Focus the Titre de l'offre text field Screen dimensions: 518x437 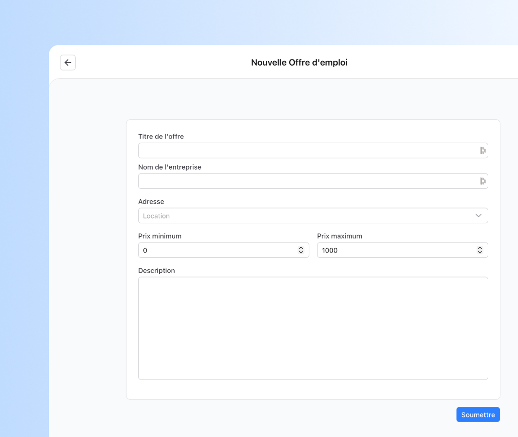point(307,150)
